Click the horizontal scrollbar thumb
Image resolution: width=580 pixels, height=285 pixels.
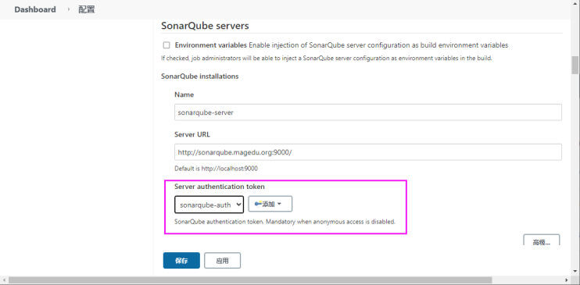tap(250, 280)
